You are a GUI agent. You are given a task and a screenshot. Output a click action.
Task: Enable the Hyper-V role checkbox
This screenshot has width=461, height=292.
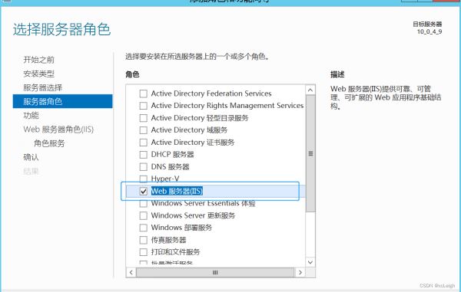point(143,179)
